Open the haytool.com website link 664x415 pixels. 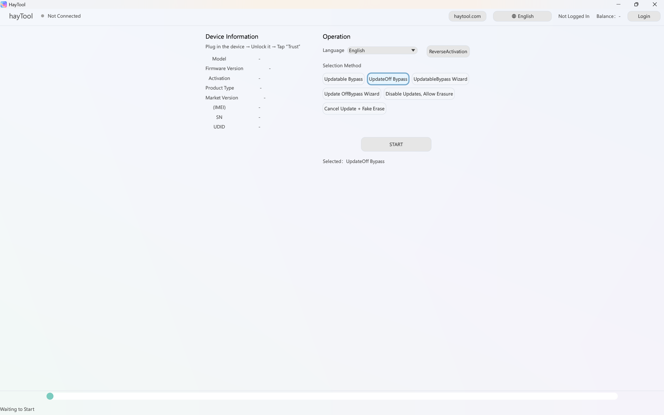[467, 16]
